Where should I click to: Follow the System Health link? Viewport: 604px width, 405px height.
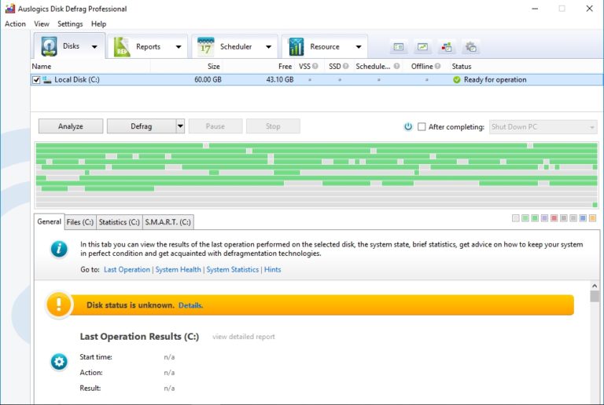(x=178, y=270)
